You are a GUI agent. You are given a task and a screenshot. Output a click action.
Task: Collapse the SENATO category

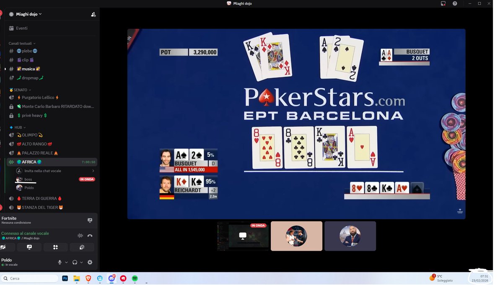20,90
